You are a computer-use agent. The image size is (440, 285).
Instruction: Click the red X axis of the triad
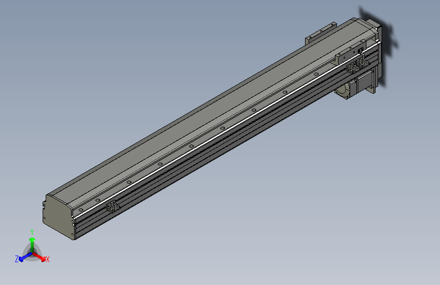[x=40, y=257]
